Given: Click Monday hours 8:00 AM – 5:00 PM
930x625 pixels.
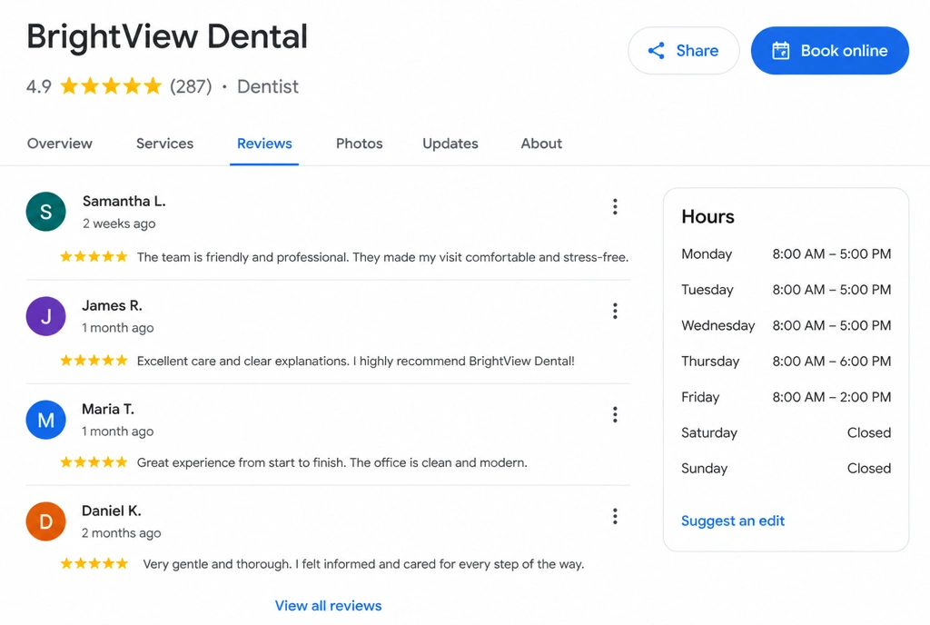Looking at the screenshot, I should pos(832,253).
